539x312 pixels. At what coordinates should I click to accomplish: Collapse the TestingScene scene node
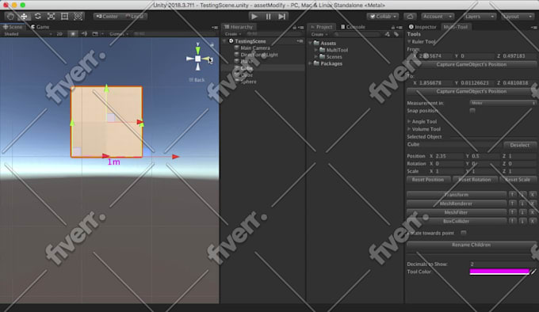click(225, 41)
